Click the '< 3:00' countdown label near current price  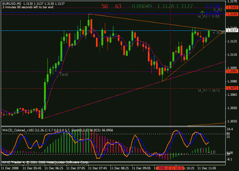coord(219,33)
